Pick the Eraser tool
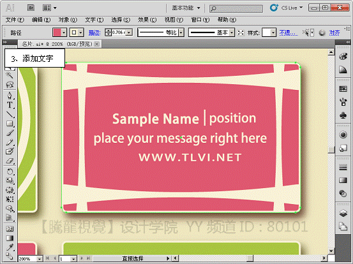The image size is (353, 264). point(10,161)
